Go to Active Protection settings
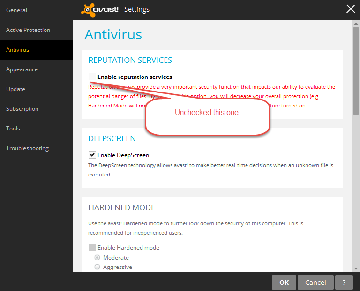Image resolution: width=360 pixels, height=291 pixels. 36,30
